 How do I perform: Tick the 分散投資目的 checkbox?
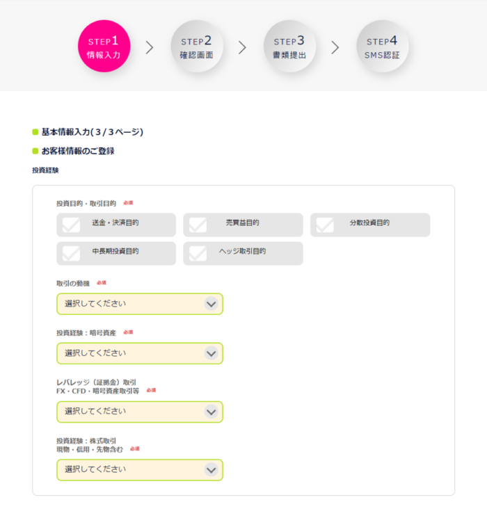pyautogui.click(x=370, y=225)
